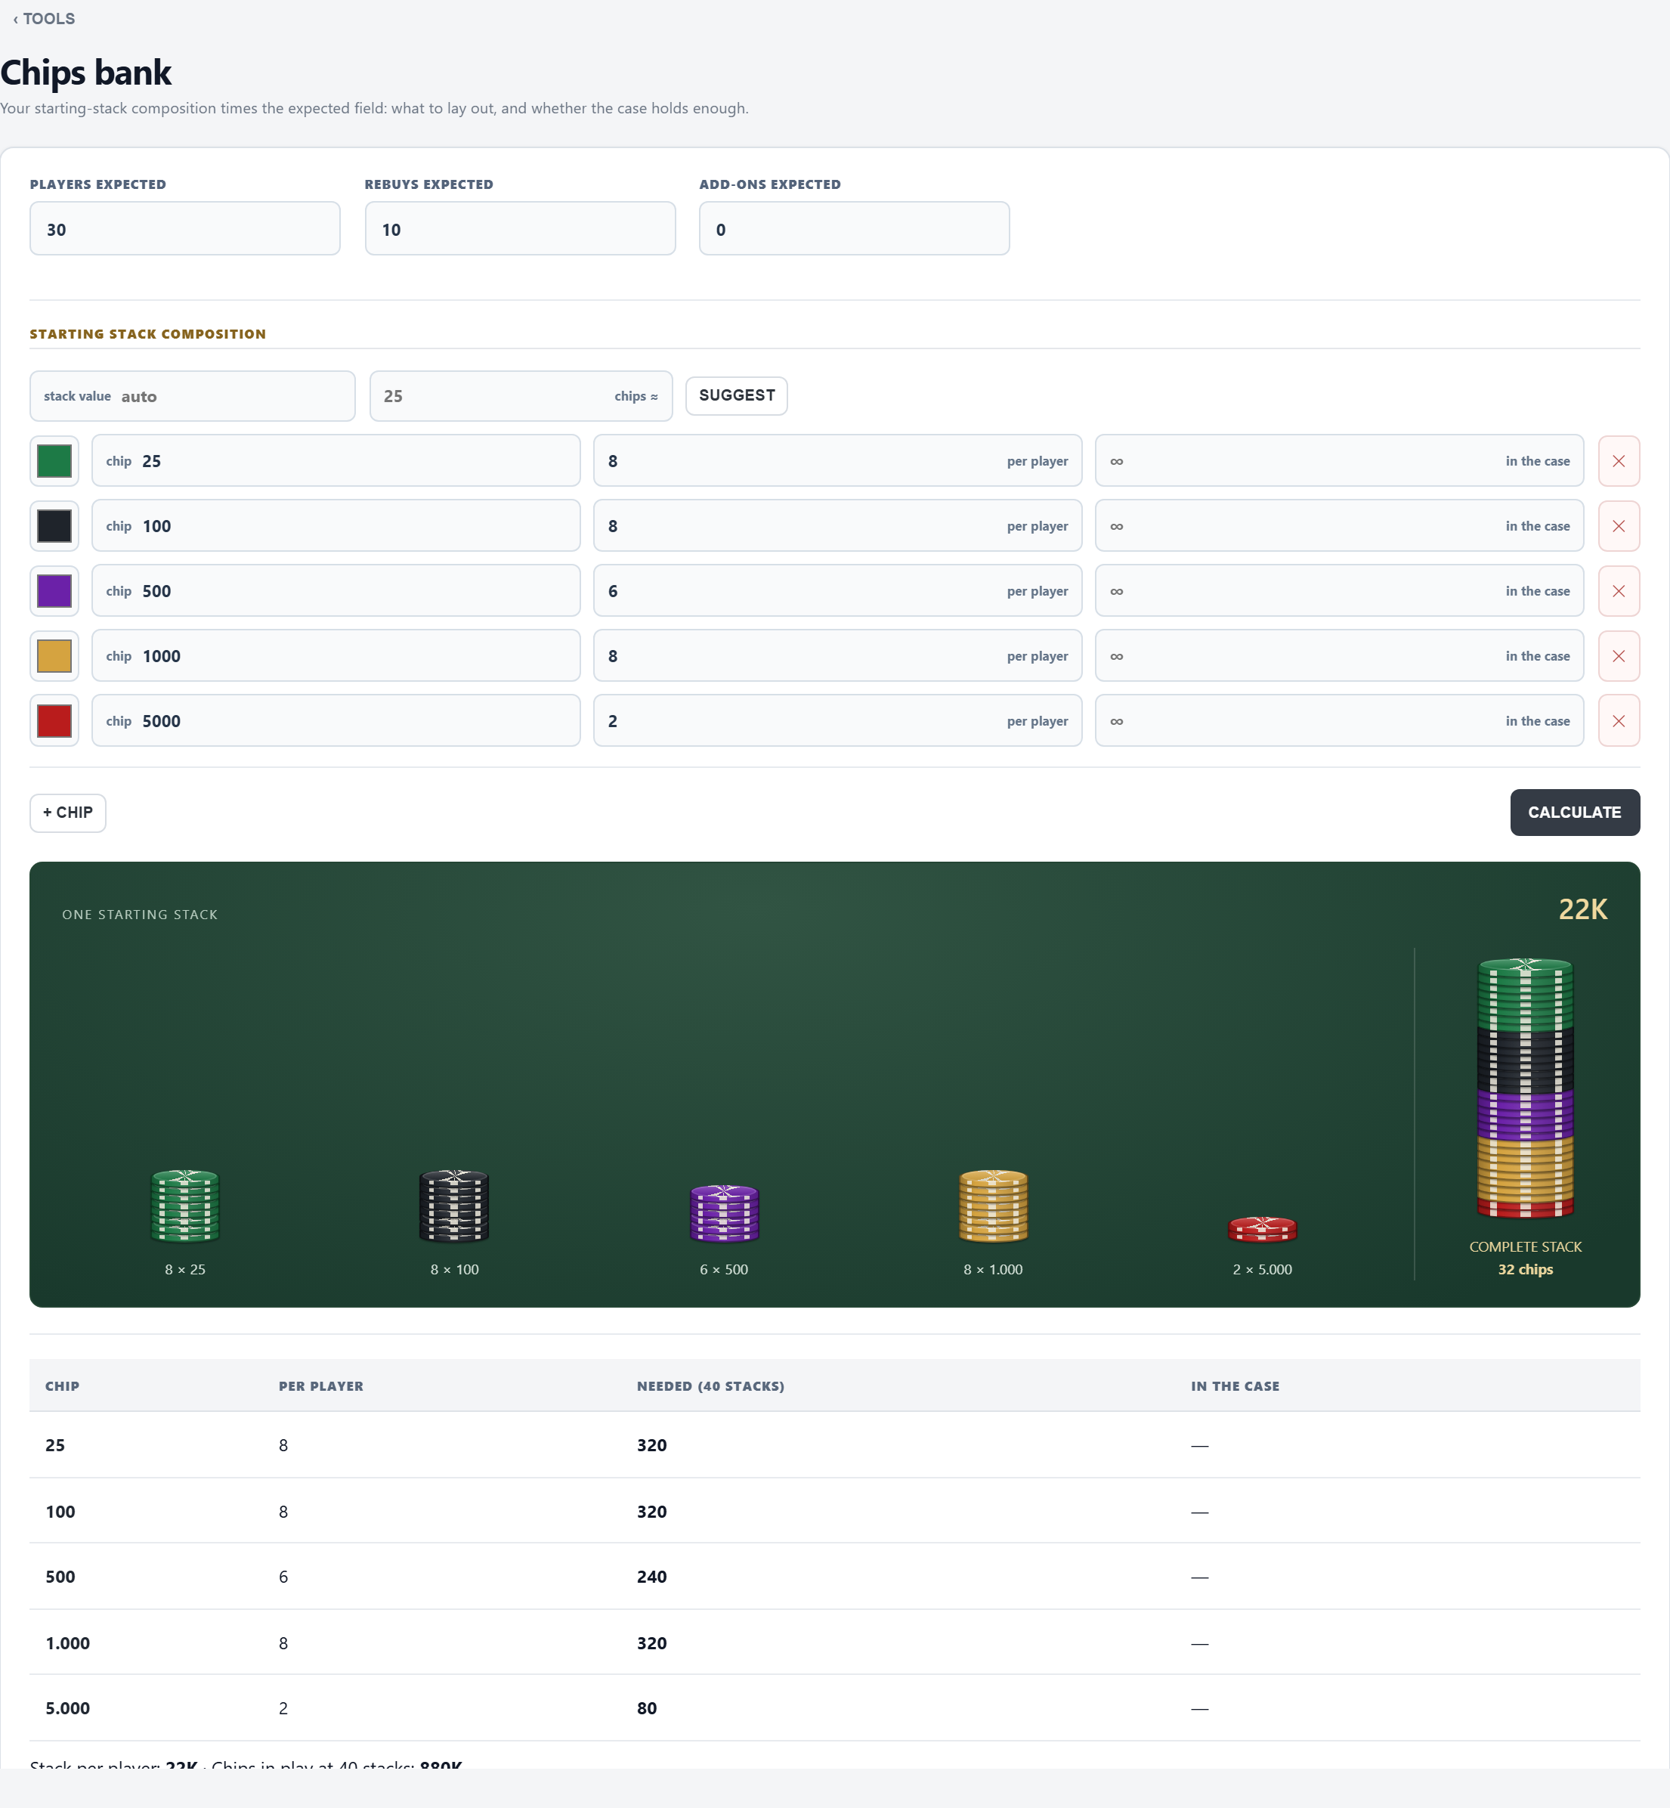Pick the gold swatch for chip 1000
The image size is (1670, 1808).
tap(54, 656)
